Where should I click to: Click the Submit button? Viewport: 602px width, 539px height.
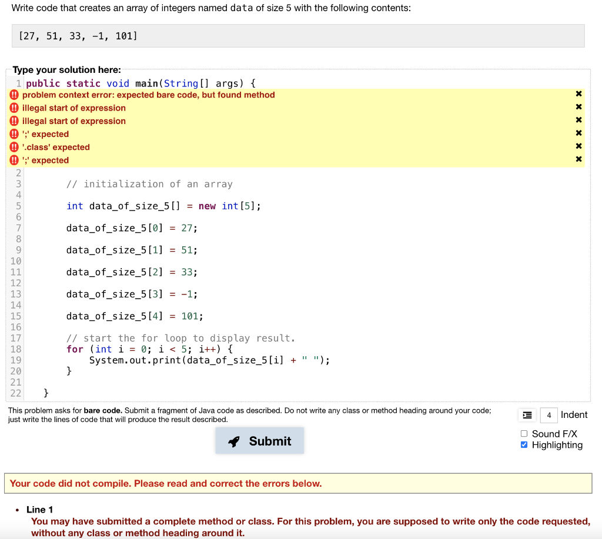[259, 441]
